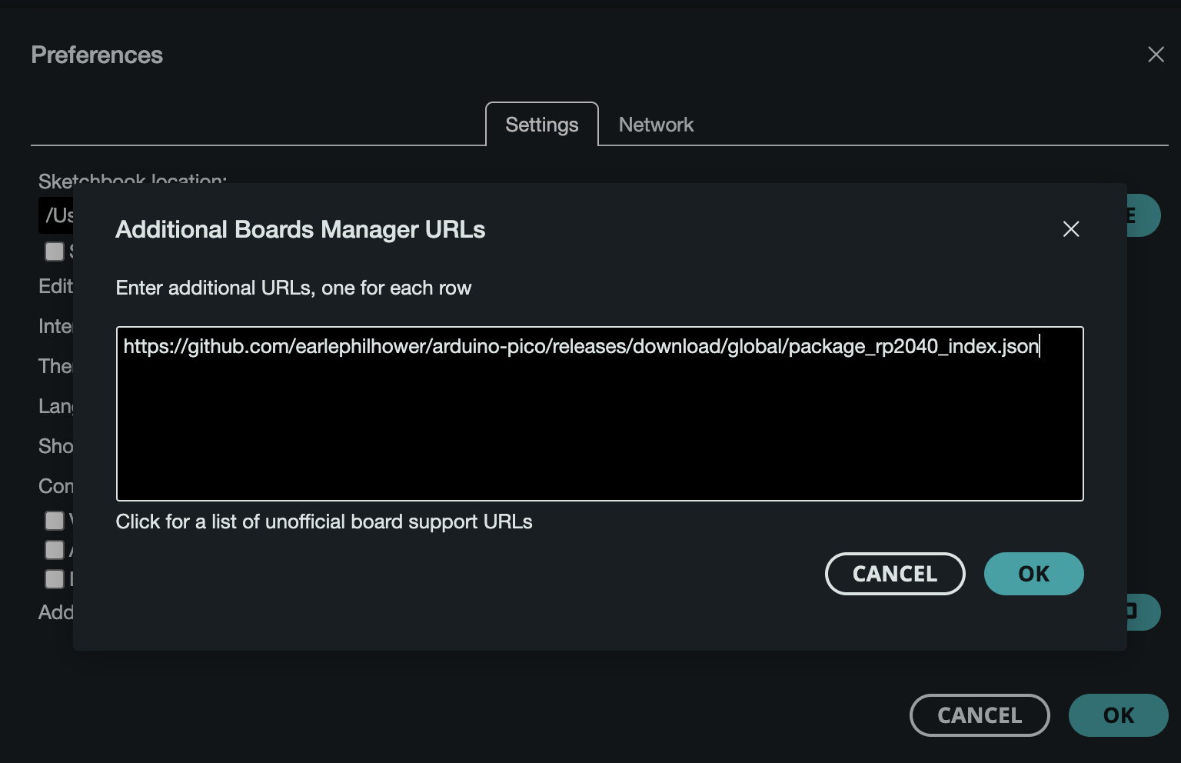Close the Preferences window with the X

tap(1156, 55)
